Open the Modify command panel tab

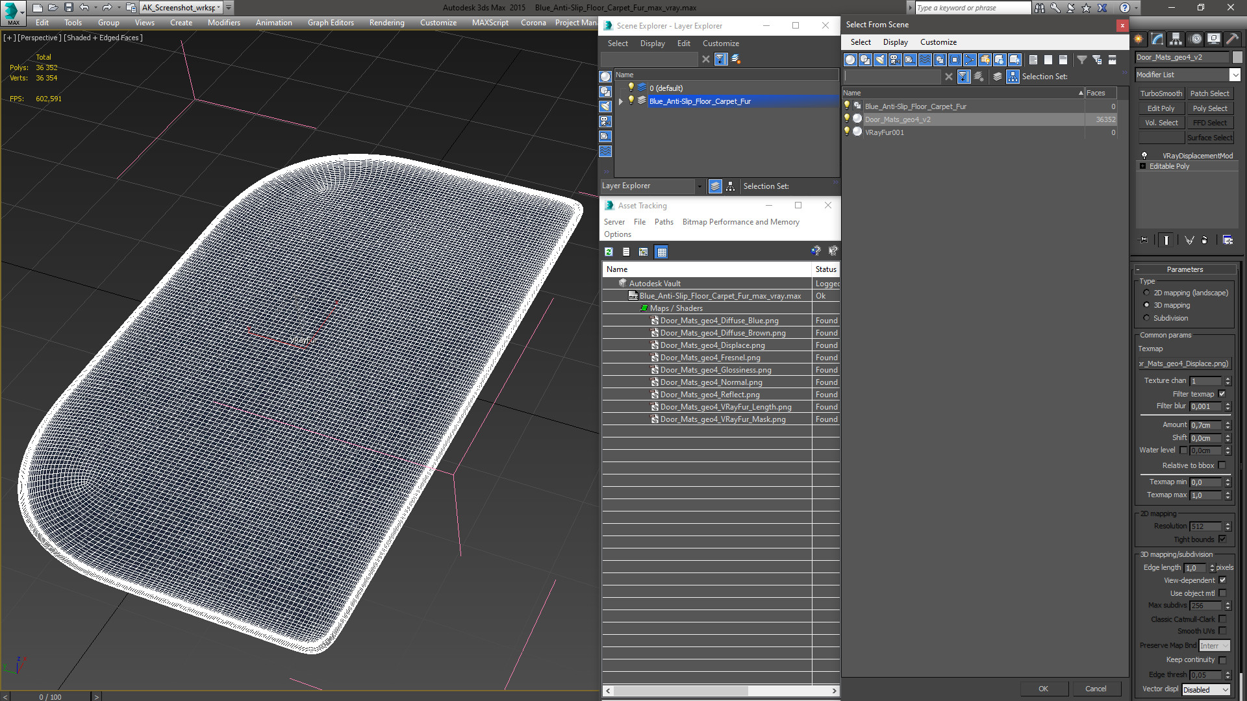tap(1157, 39)
